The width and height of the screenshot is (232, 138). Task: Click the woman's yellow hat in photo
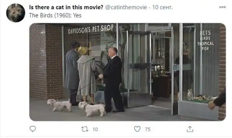(x=83, y=51)
